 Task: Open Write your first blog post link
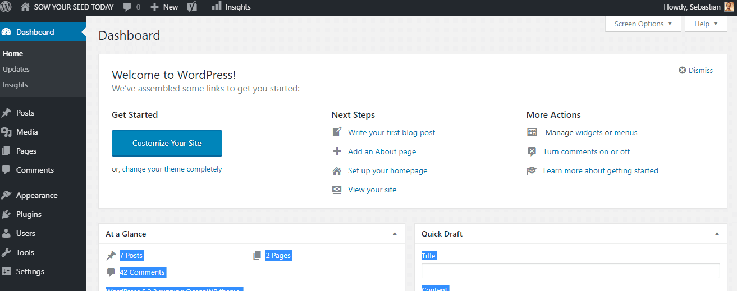391,132
